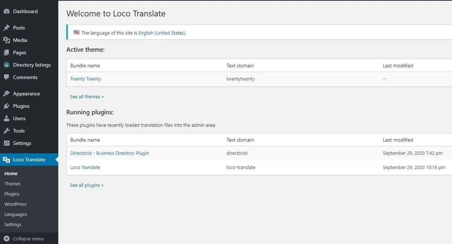The height and width of the screenshot is (244, 452).
Task: Follow the See all plugins link
Action: 87,185
